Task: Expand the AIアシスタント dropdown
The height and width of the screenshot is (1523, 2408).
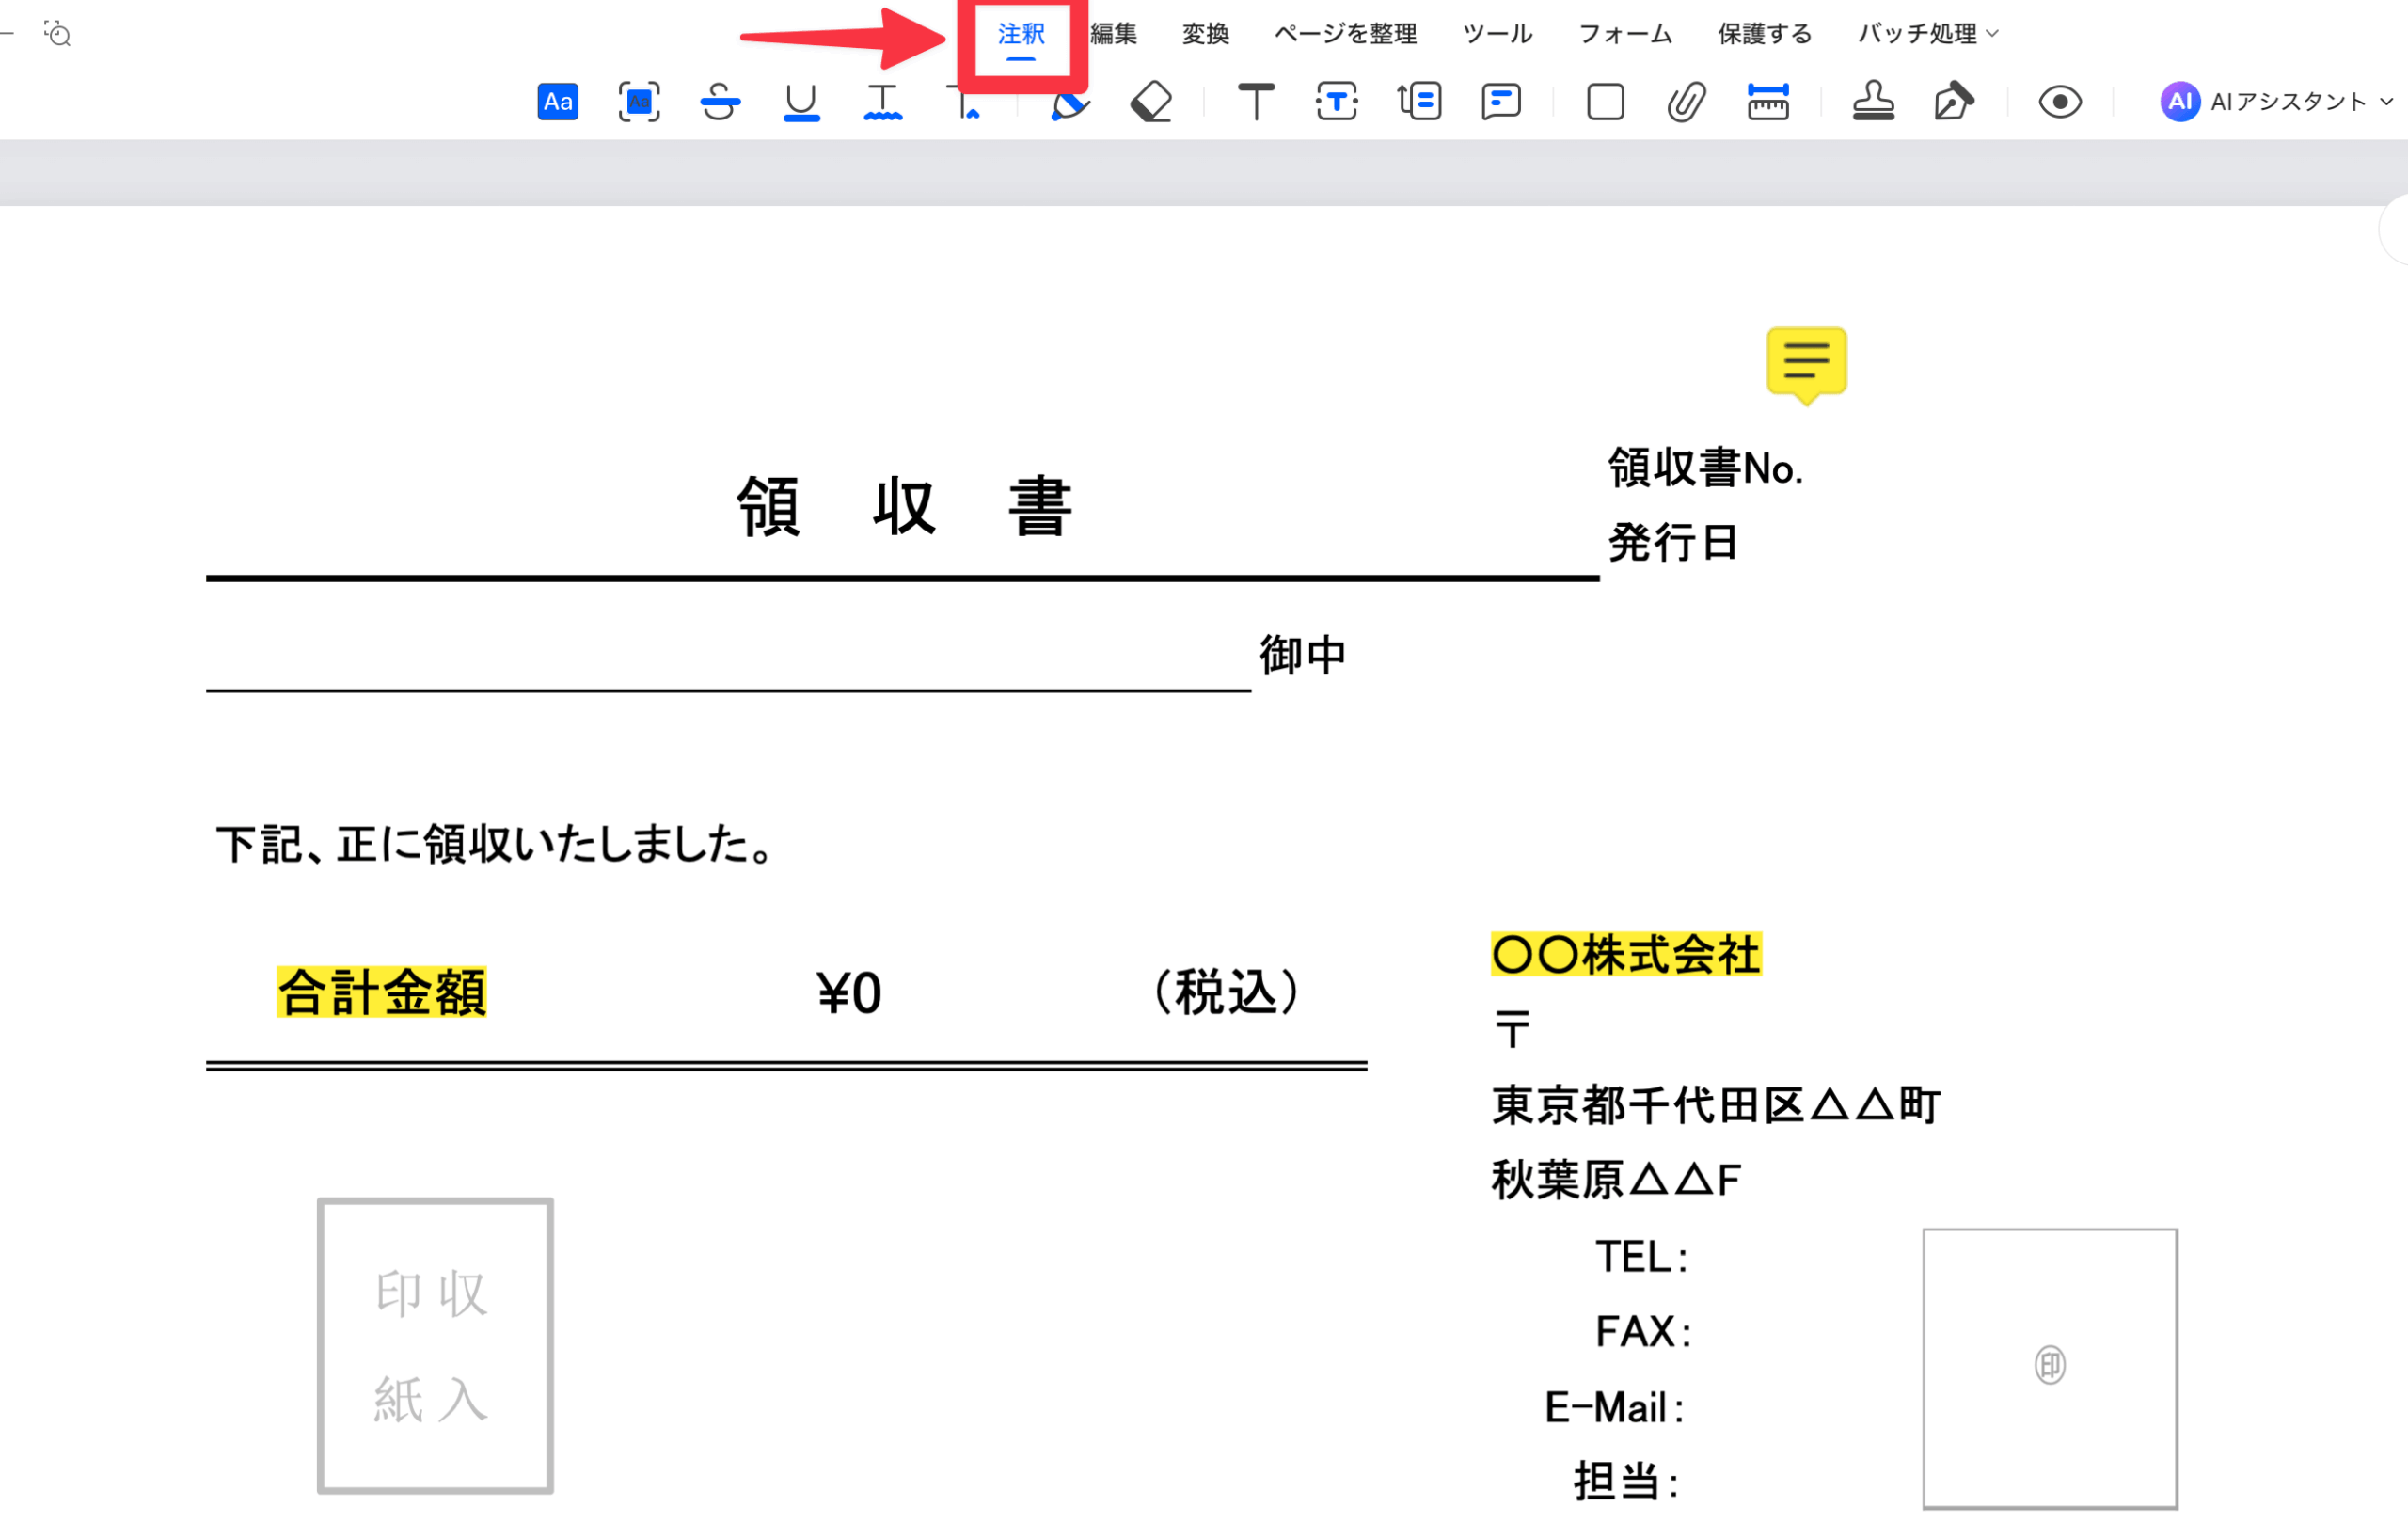Action: click(x=2385, y=102)
